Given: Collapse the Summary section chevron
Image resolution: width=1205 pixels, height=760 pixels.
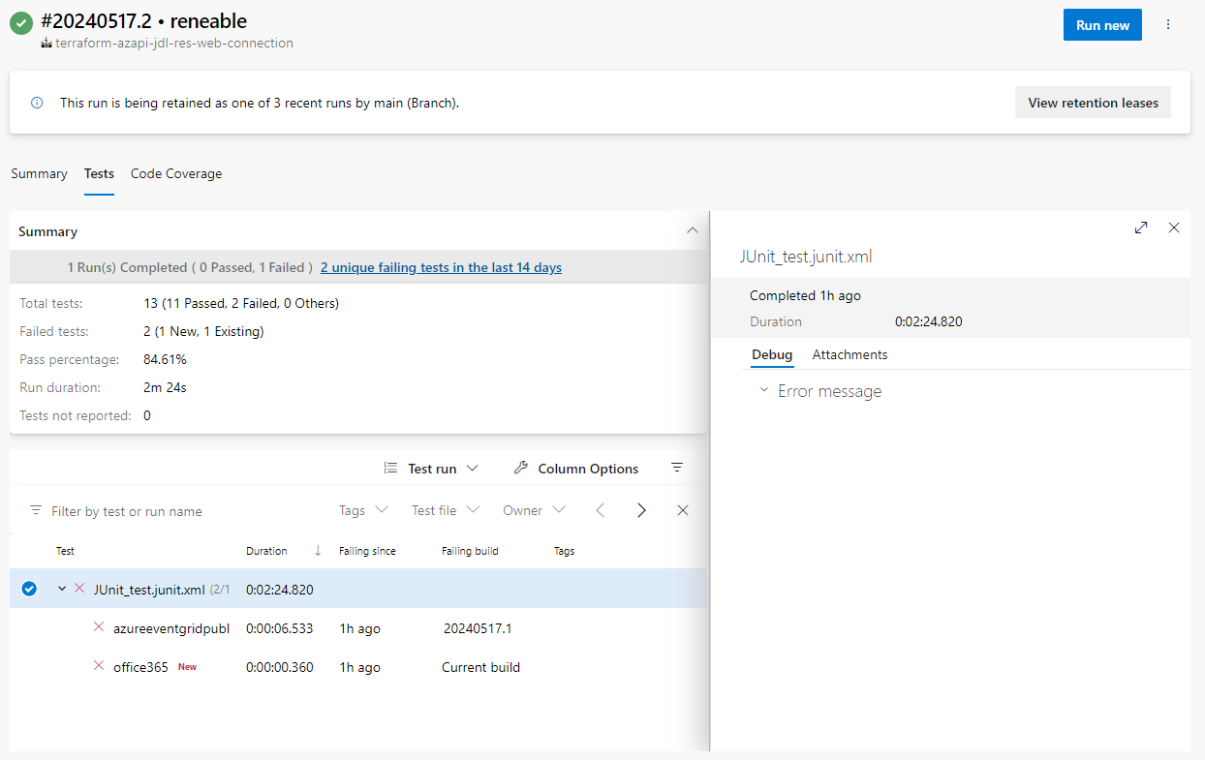Looking at the screenshot, I should coord(692,231).
